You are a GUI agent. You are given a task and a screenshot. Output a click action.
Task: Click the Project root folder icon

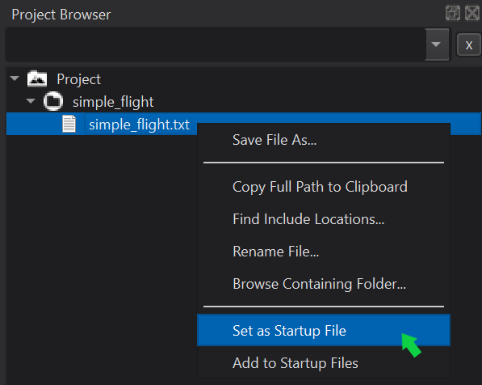pyautogui.click(x=37, y=78)
